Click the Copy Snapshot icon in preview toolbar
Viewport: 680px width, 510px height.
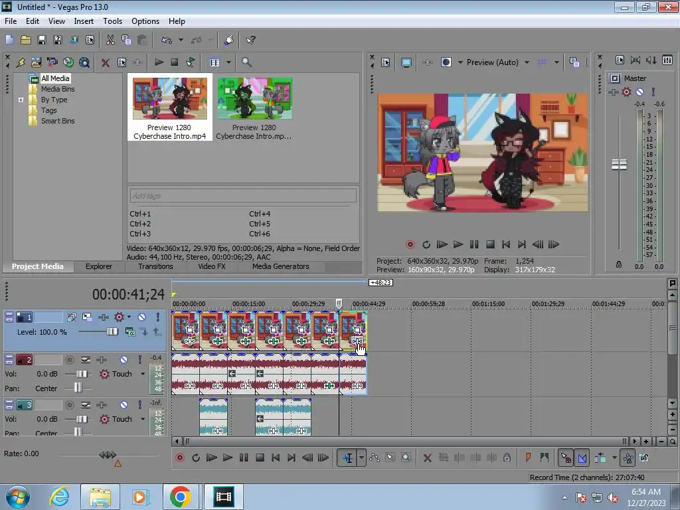point(574,62)
